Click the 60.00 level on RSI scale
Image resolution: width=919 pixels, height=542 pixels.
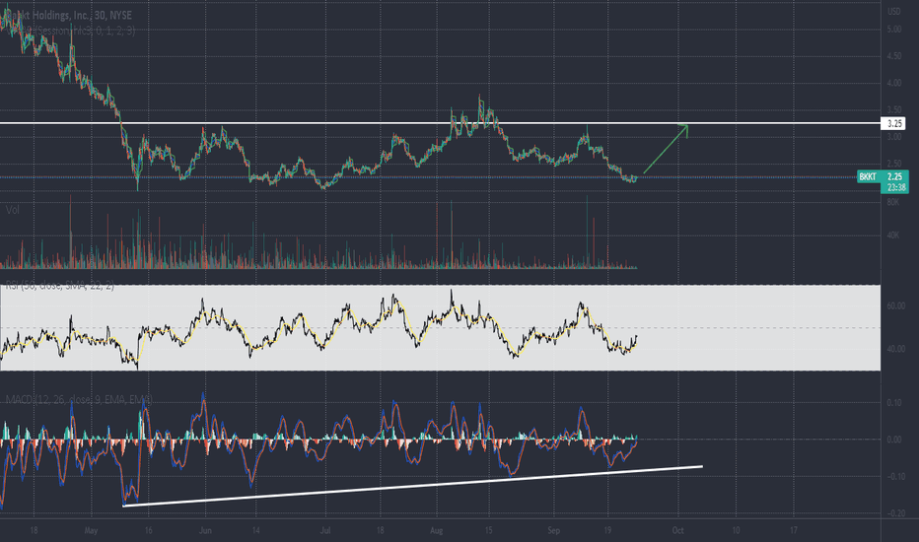896,305
